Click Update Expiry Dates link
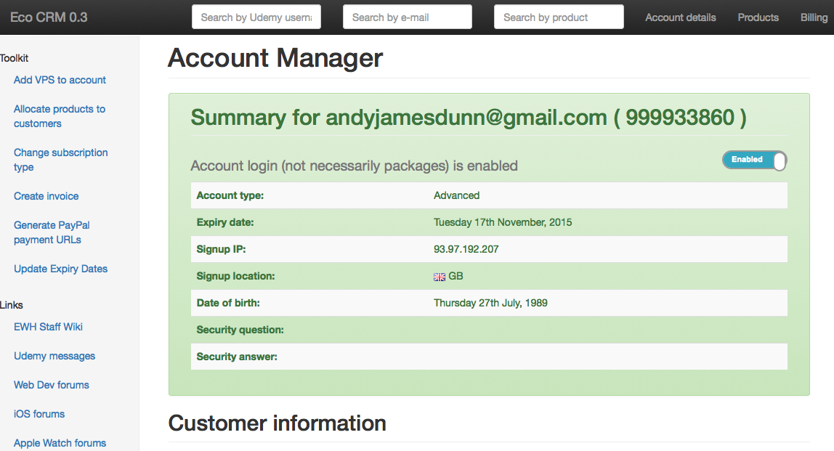834x451 pixels. [x=60, y=269]
